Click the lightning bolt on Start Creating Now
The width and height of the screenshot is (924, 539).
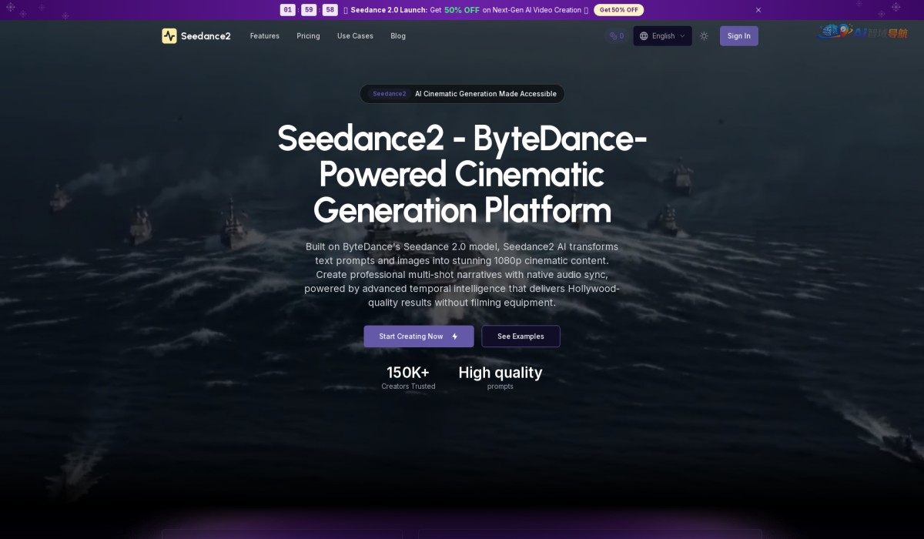[x=454, y=336]
